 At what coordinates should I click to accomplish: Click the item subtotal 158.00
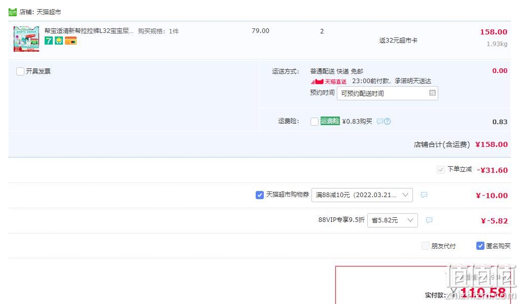tap(494, 32)
